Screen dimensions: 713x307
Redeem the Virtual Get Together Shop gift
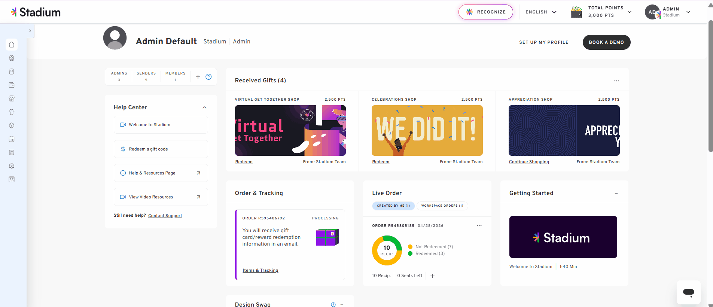pyautogui.click(x=244, y=162)
